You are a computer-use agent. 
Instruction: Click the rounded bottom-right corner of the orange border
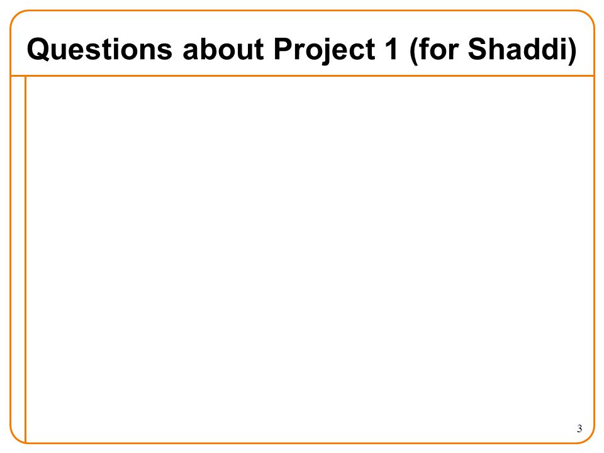pyautogui.click(x=587, y=437)
